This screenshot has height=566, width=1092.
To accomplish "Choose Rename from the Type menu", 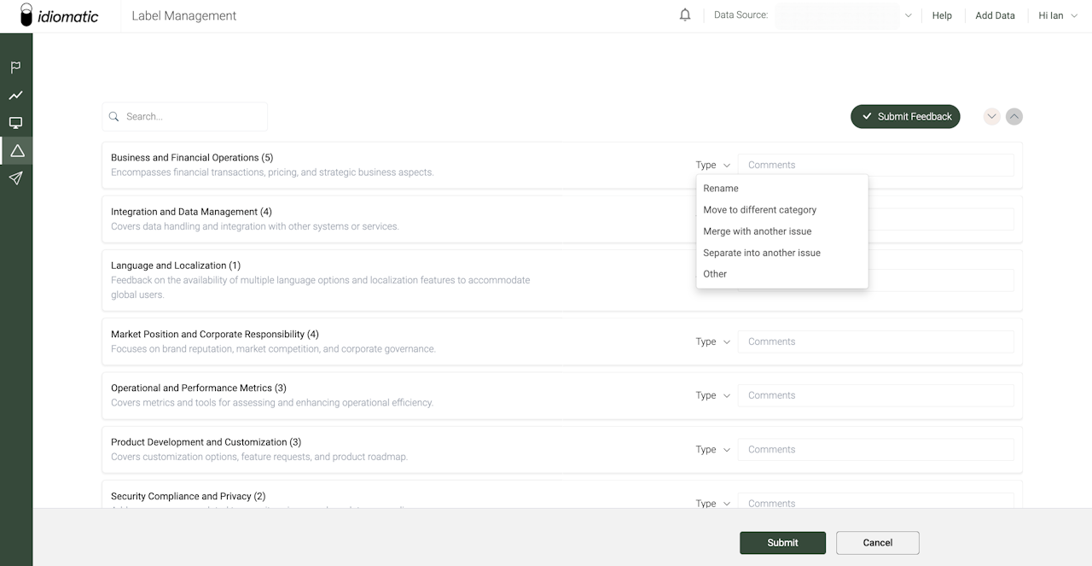I will 721,189.
